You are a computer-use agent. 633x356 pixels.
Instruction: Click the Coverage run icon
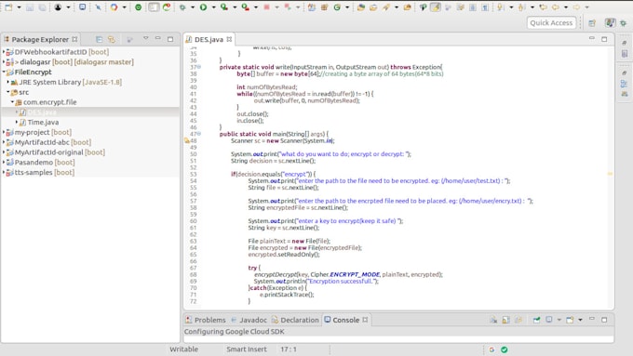coord(224,7)
